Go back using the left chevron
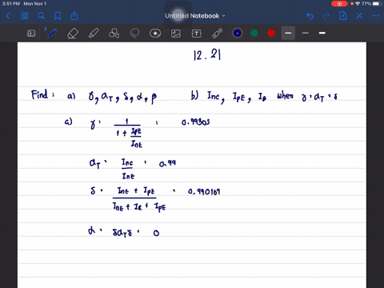 coord(8,16)
